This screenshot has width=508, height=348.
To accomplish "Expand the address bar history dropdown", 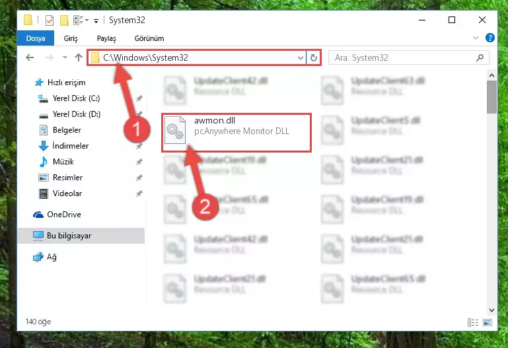I will coord(301,57).
